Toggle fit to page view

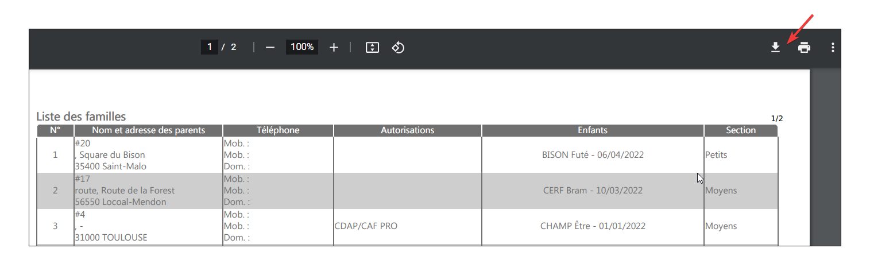(372, 47)
